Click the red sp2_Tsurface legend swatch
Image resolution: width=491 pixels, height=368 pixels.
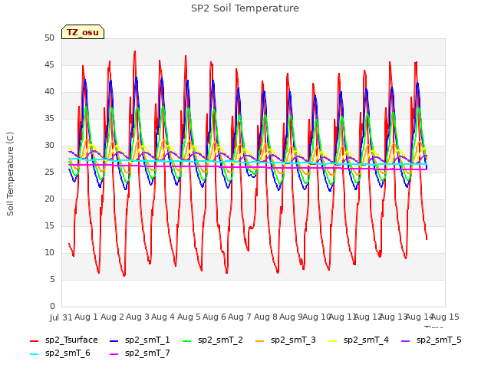[x=34, y=340]
